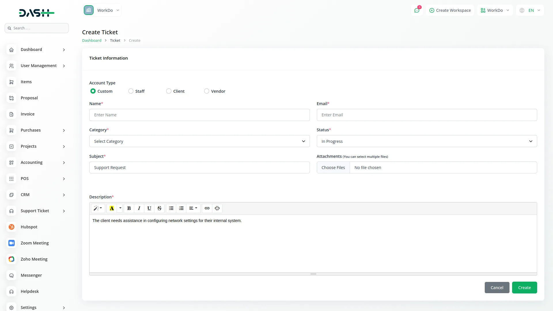Remove link using the unlink icon
Image resolution: width=553 pixels, height=311 pixels.
217,208
